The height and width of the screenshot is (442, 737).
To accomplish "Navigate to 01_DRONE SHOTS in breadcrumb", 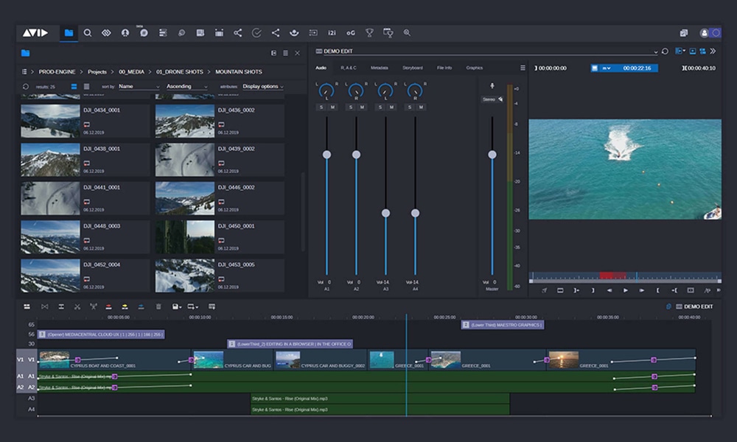I will tap(180, 72).
